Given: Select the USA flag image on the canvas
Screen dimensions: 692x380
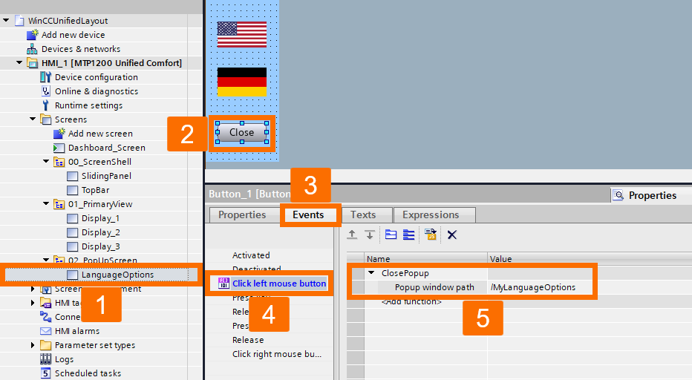Looking at the screenshot, I should coord(242,34).
